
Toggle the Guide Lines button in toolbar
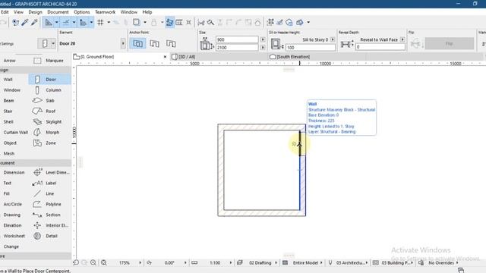49,22
